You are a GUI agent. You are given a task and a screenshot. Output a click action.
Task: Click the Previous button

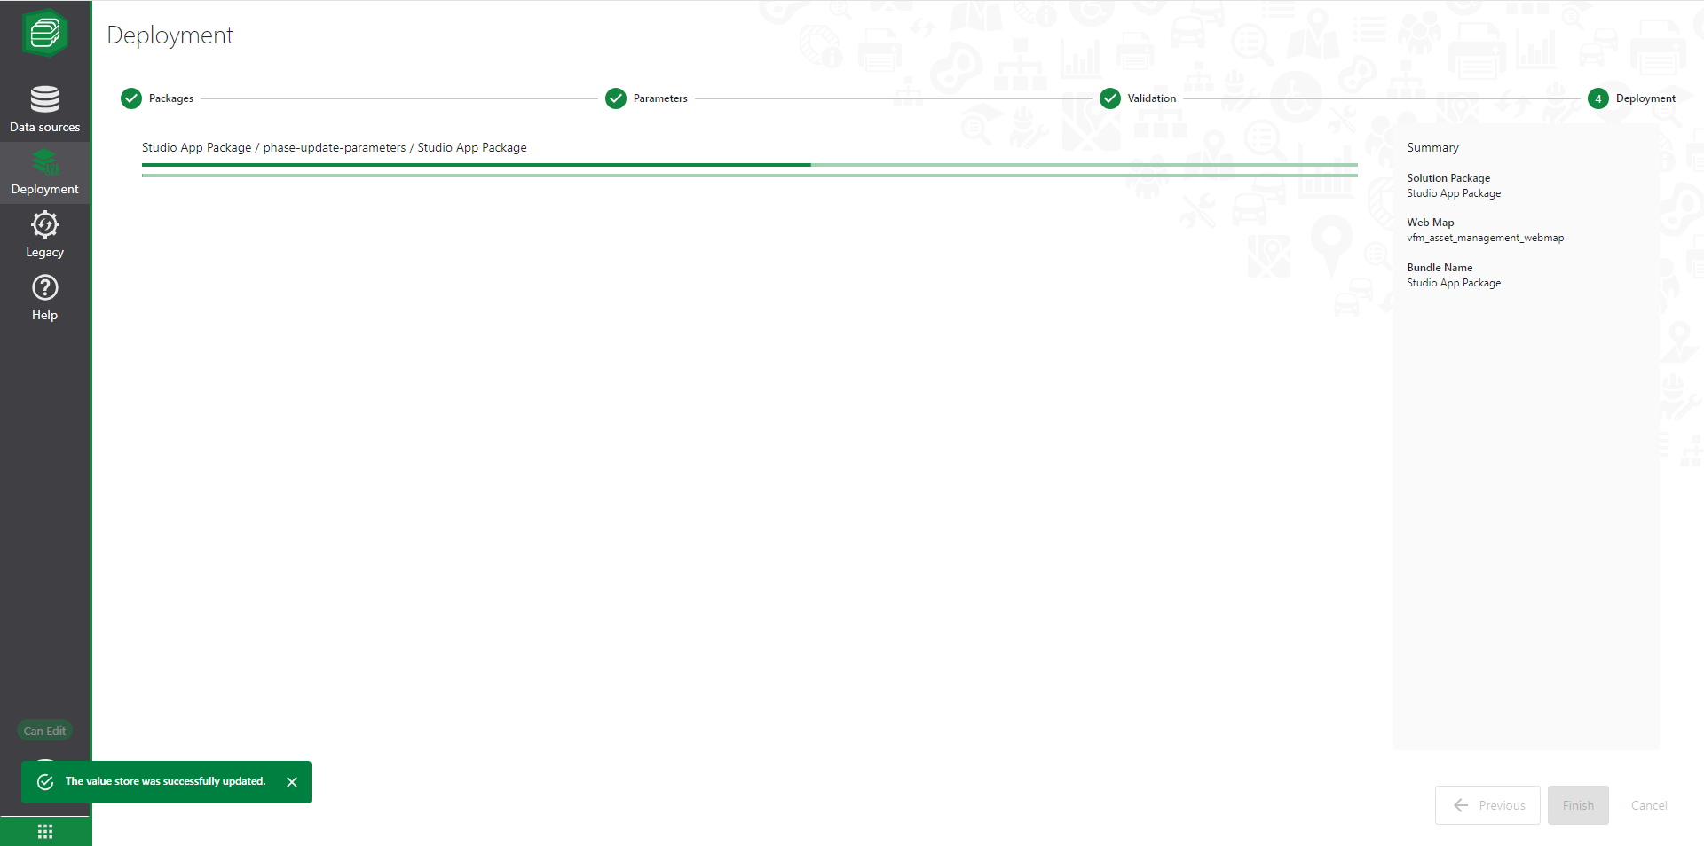pos(1487,805)
